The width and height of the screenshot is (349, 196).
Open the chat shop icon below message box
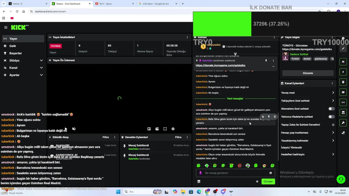[x=199, y=182]
